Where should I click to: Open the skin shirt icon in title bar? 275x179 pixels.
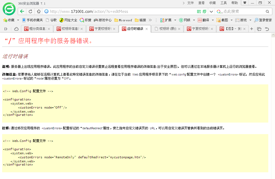click(x=245, y=3)
